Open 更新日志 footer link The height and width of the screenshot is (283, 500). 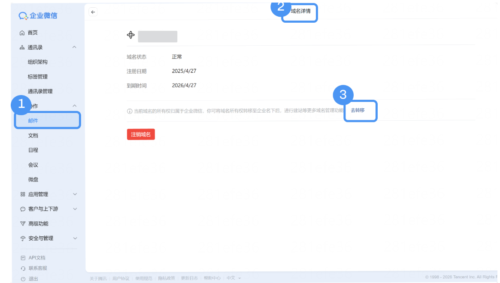pos(189,278)
